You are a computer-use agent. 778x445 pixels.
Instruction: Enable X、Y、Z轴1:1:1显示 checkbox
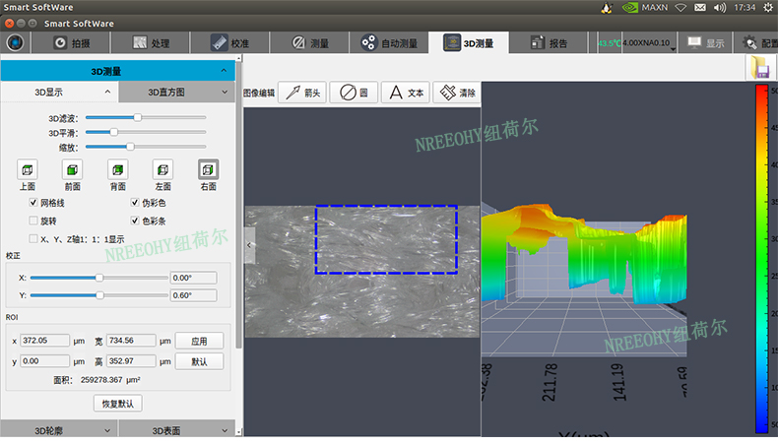pyautogui.click(x=33, y=238)
